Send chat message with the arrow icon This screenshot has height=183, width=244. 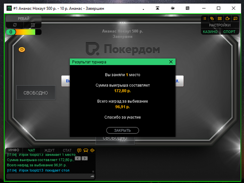click(x=92, y=176)
